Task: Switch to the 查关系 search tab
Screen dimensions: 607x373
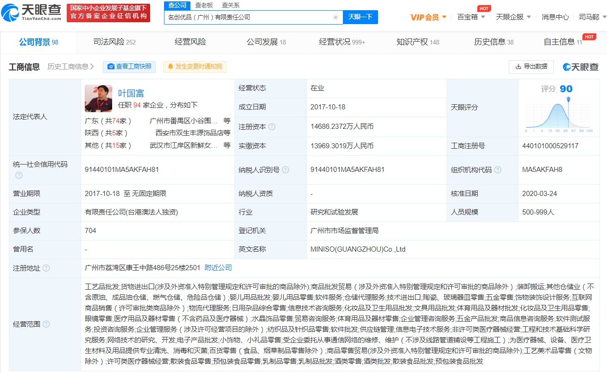Action: pyautogui.click(x=231, y=5)
